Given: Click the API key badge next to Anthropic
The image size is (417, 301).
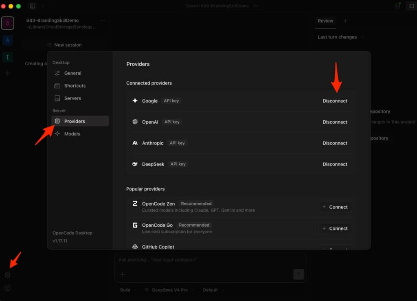Looking at the screenshot, I should pyautogui.click(x=178, y=143).
